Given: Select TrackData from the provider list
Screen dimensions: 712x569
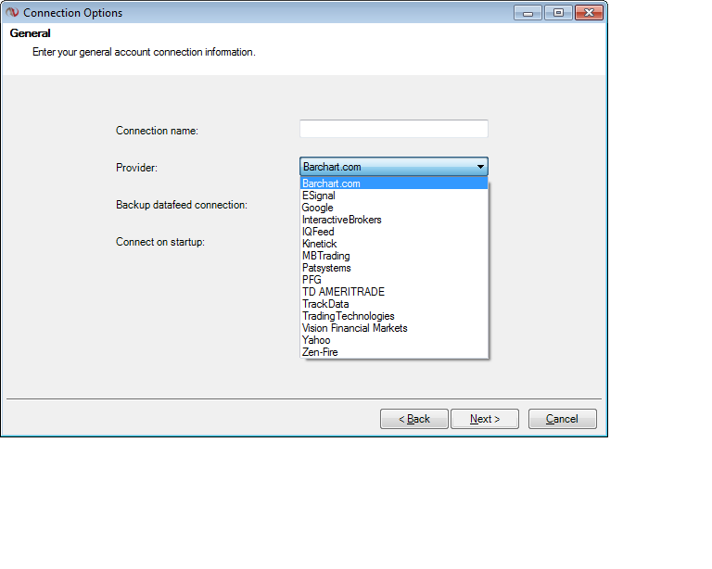Looking at the screenshot, I should pyautogui.click(x=394, y=304).
